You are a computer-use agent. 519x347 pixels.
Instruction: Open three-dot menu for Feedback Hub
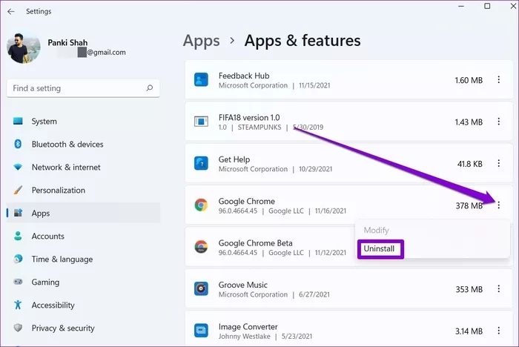(x=498, y=80)
